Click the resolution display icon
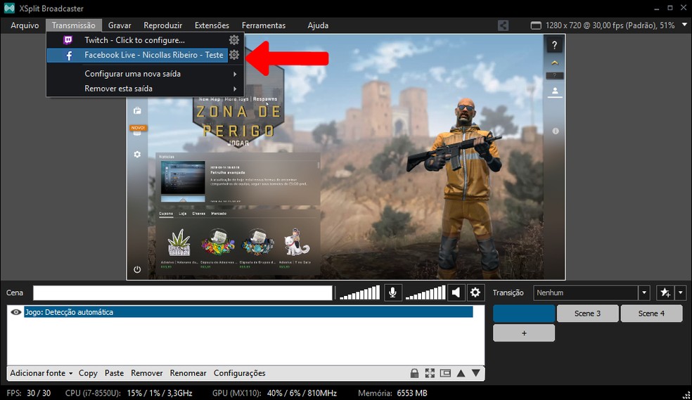The height and width of the screenshot is (400, 692). [536, 25]
